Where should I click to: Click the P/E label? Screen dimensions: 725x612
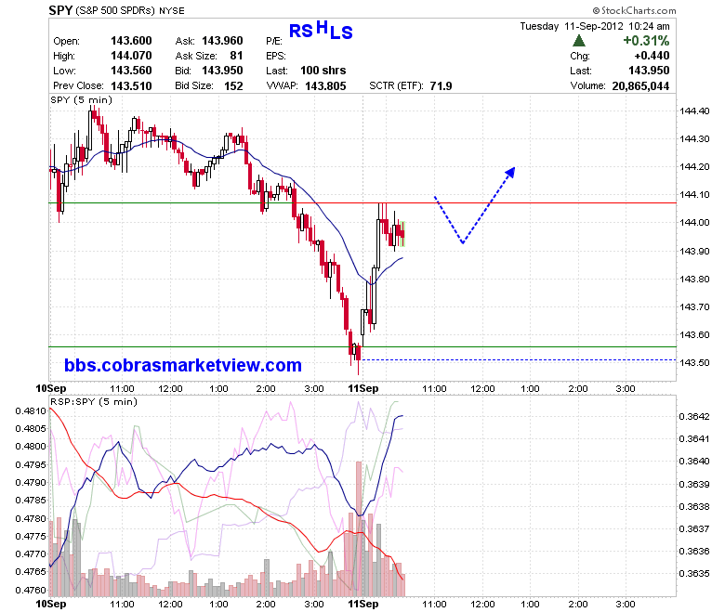274,41
